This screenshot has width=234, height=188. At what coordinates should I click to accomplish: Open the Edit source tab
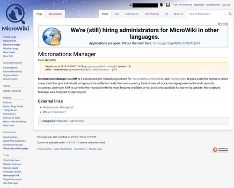pos(132,14)
